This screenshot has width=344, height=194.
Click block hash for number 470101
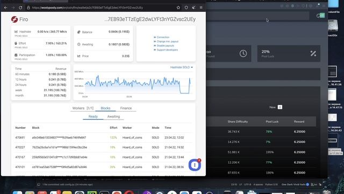(x=60, y=167)
